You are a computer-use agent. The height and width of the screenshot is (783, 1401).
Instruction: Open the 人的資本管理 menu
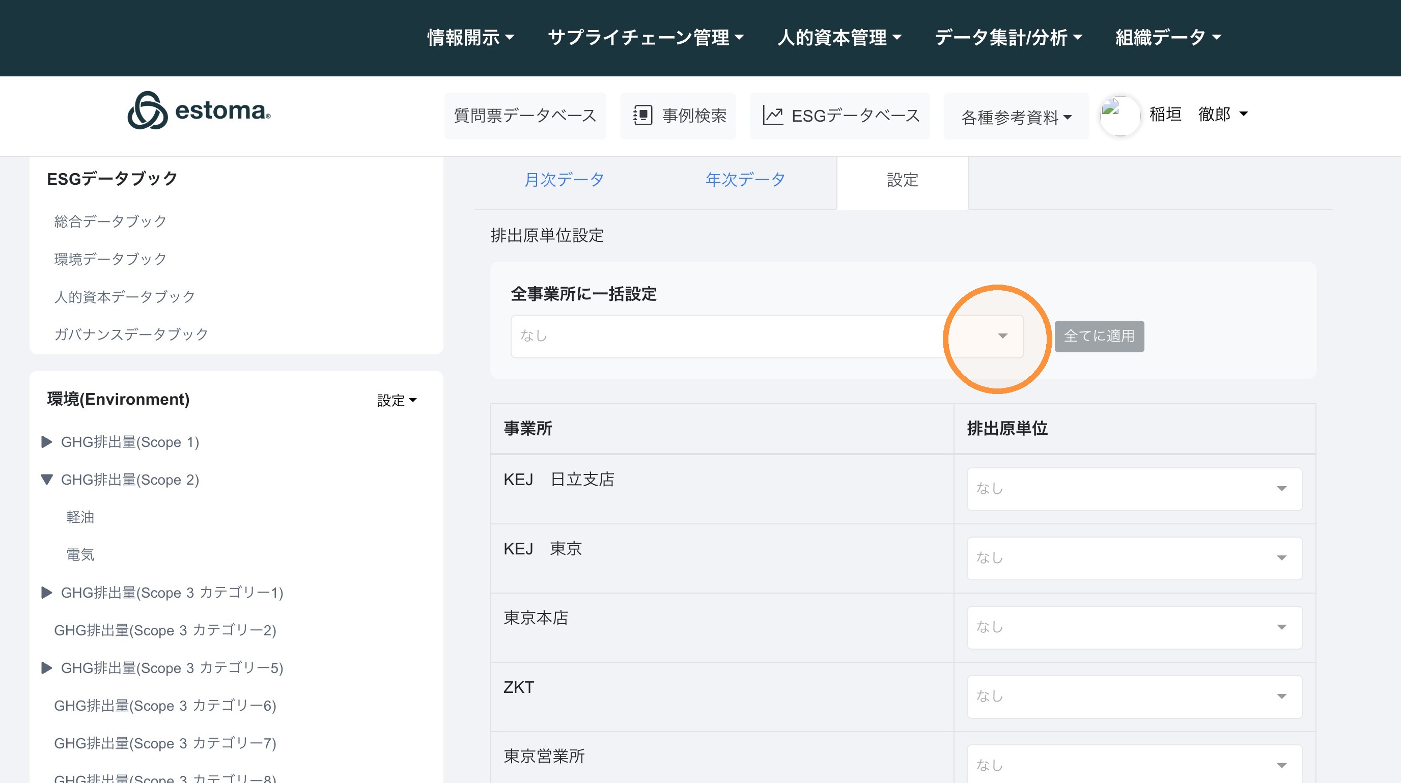[x=839, y=38]
